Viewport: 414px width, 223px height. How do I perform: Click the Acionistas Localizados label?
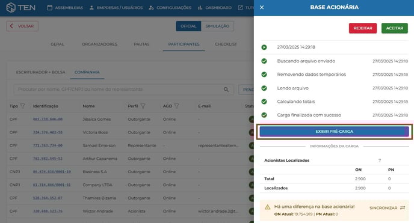(x=287, y=160)
